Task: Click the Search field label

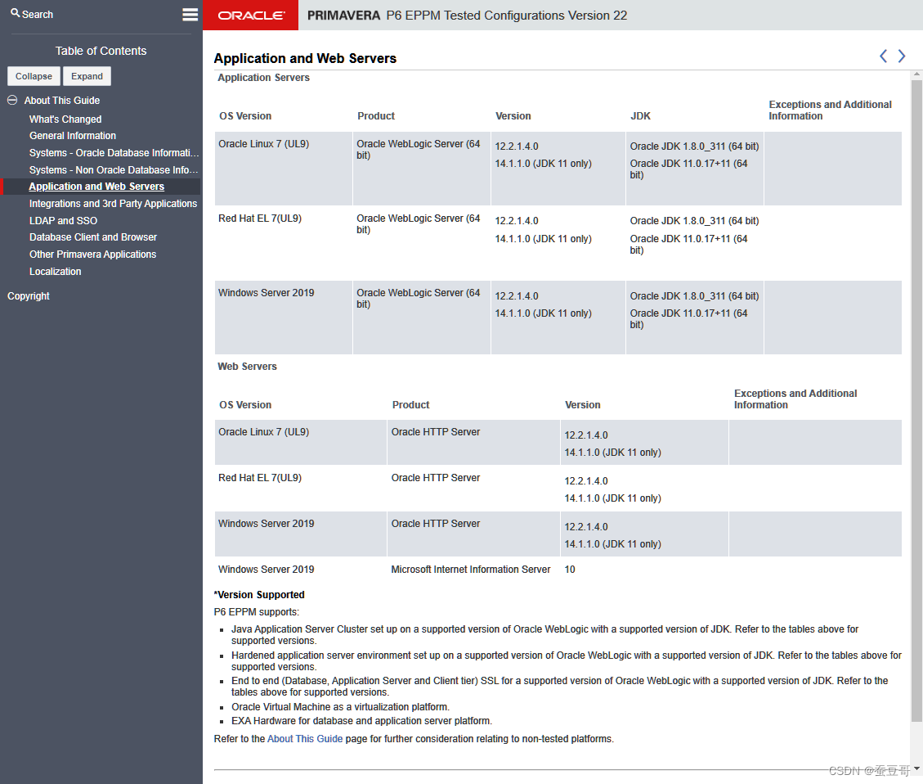Action: click(38, 14)
